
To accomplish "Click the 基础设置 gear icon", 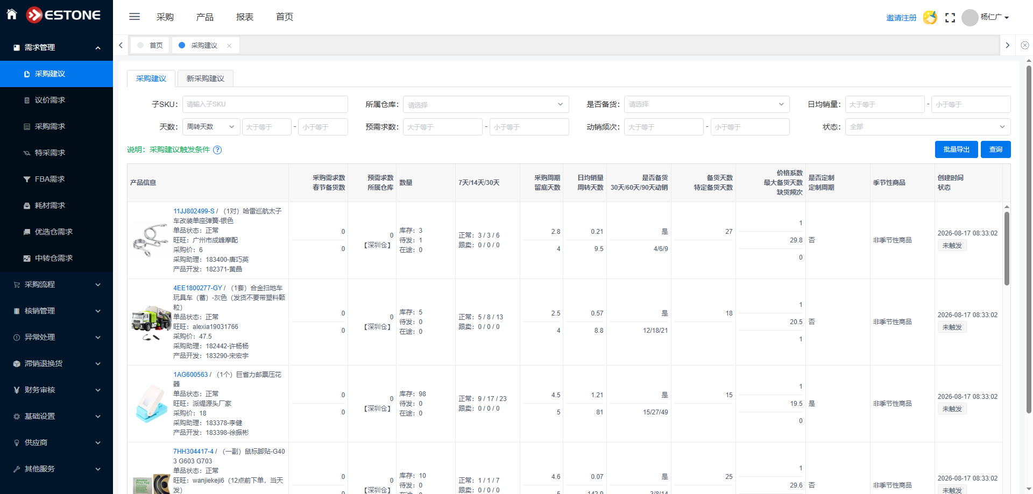I will (17, 417).
